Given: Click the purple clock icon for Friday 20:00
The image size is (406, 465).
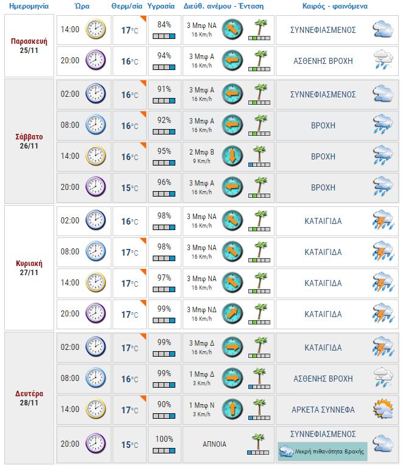Looking at the screenshot, I should tap(96, 60).
